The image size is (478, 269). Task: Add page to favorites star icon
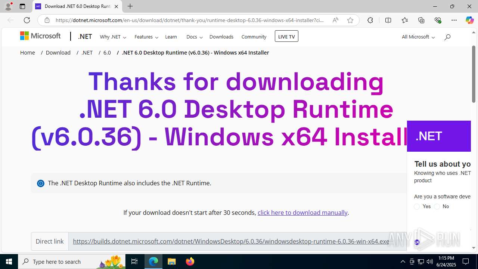click(x=350, y=20)
